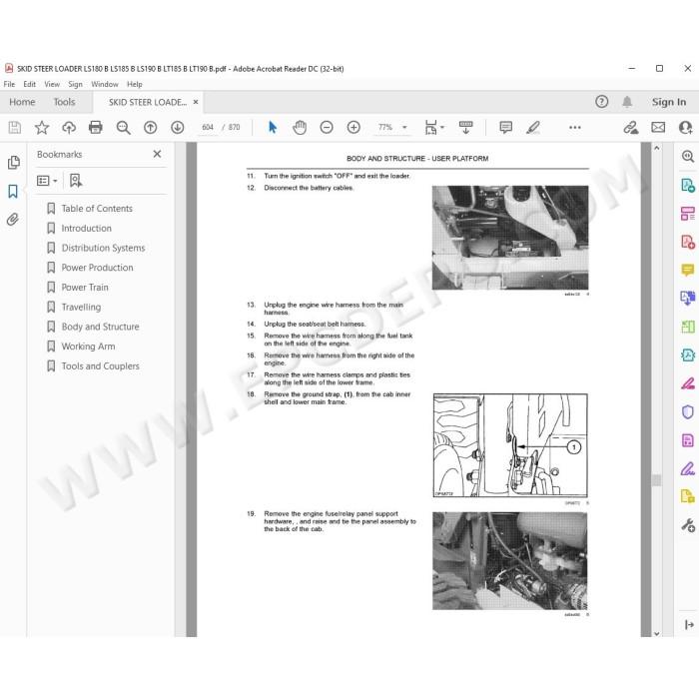Viewport: 699px width, 699px height.
Task: Open the Help menu
Action: (x=134, y=84)
